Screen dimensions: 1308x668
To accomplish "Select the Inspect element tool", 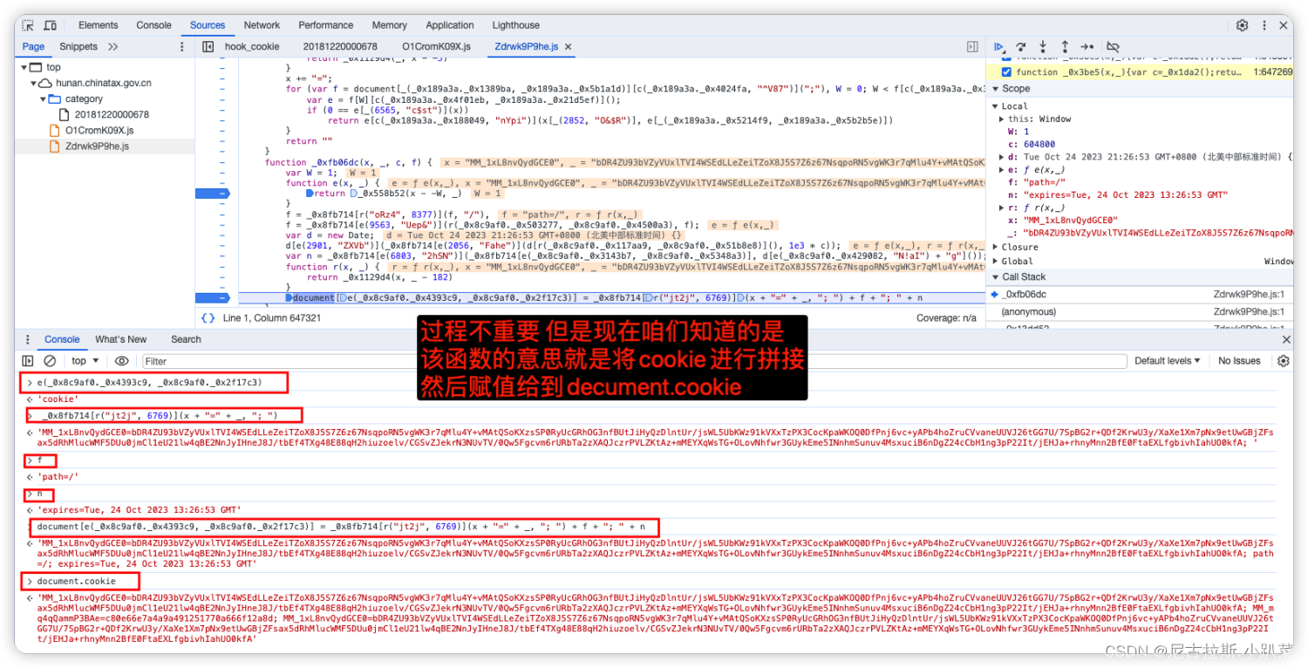I will point(28,24).
